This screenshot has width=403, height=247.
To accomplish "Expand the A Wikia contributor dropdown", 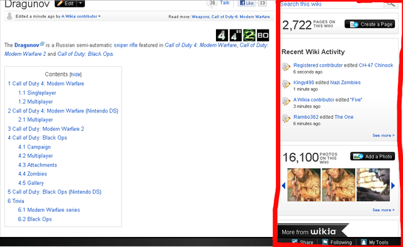I will [99, 16].
